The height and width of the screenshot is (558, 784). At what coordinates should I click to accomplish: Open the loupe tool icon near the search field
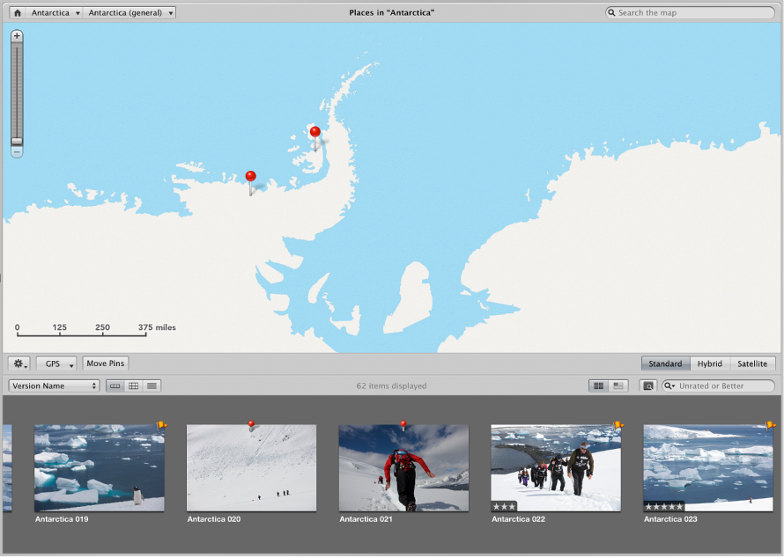(x=647, y=385)
